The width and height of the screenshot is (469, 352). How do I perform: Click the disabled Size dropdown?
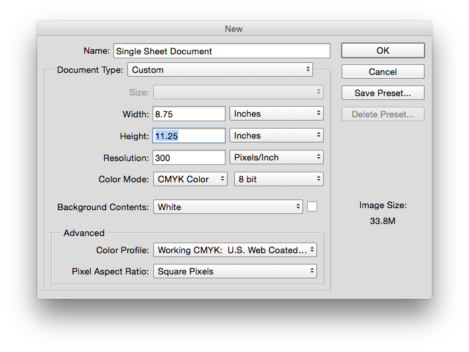click(238, 92)
